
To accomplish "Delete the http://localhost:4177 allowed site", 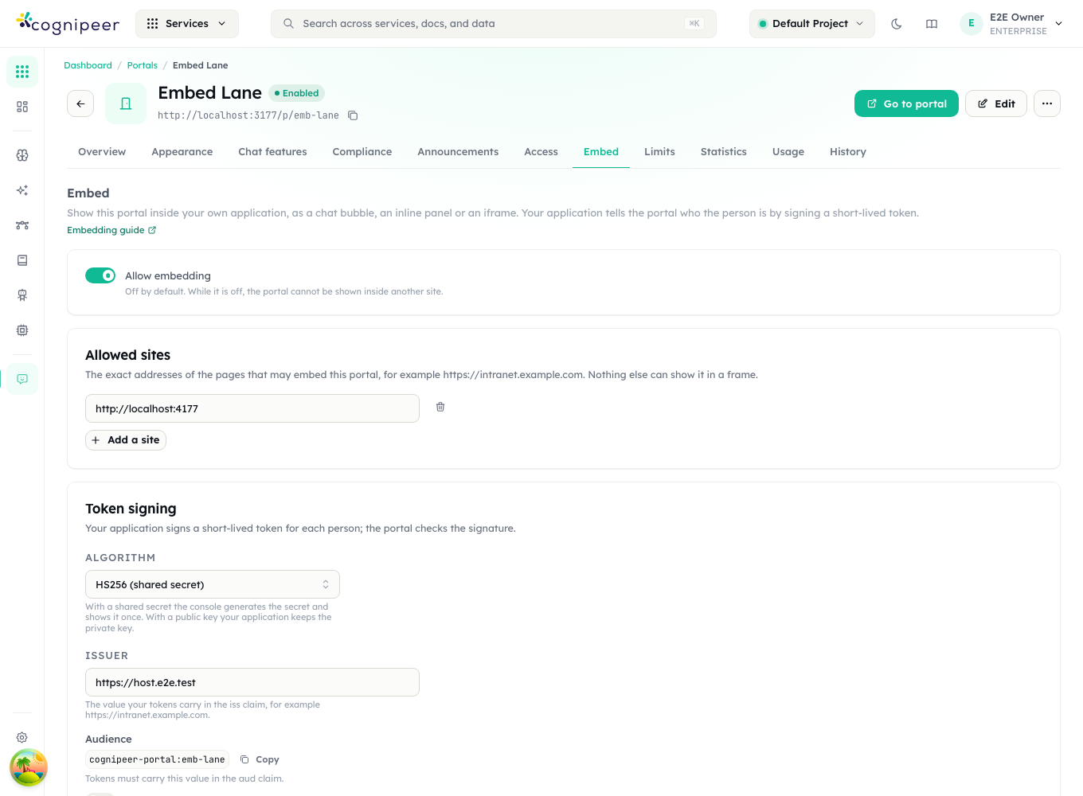I will 440,408.
